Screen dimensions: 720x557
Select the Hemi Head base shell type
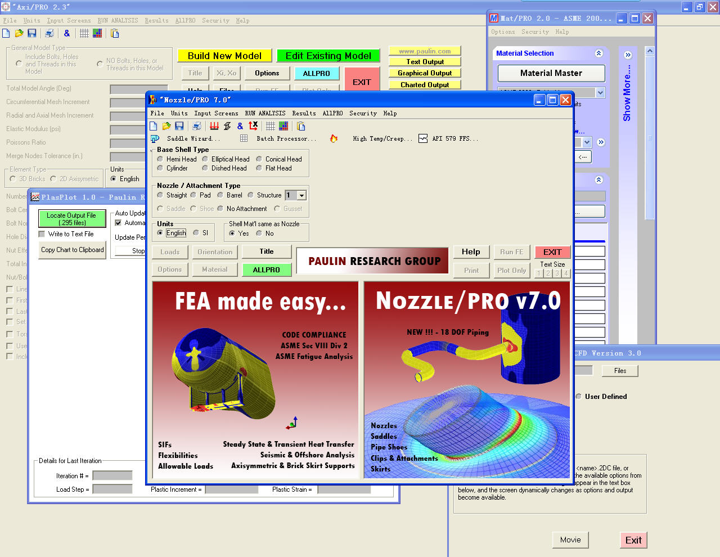click(x=160, y=159)
